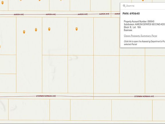Screen dimensions: 165x124
Task: Click the third AARON AVE label from left
Action: (x=82, y=14)
